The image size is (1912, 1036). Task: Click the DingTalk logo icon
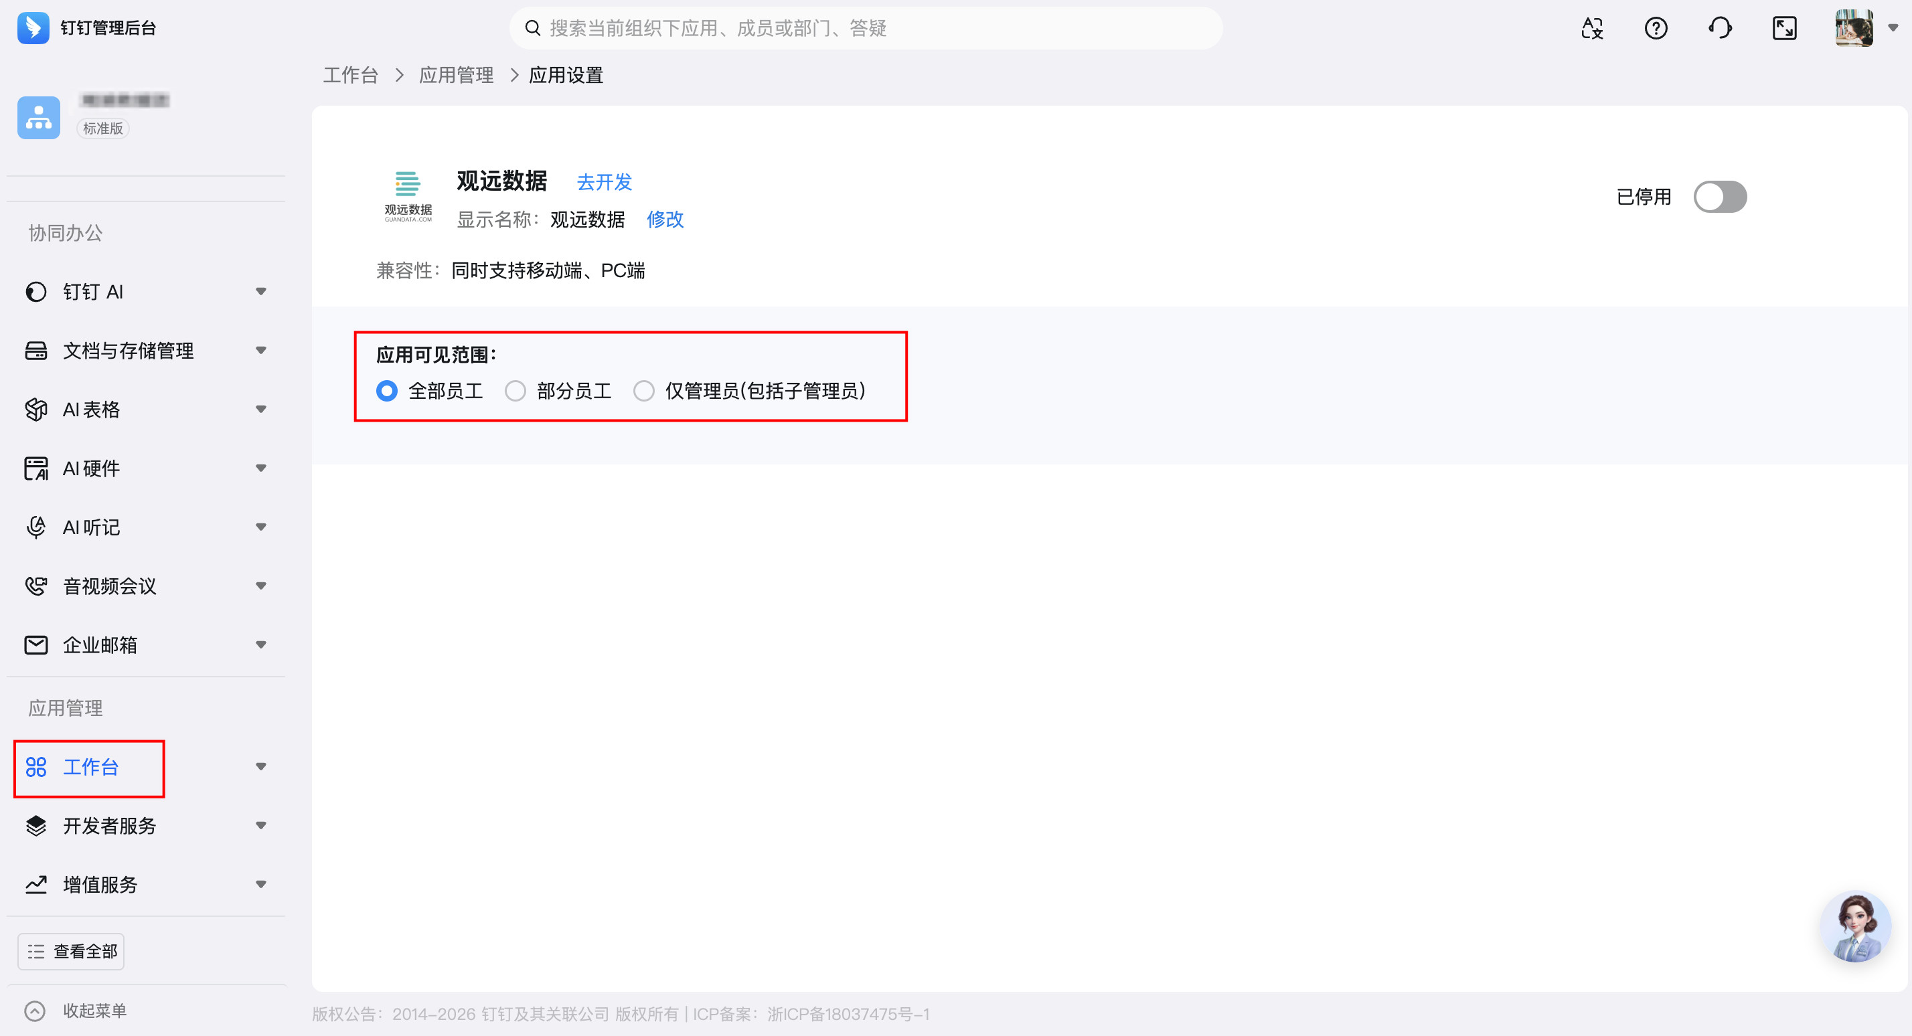[x=33, y=28]
